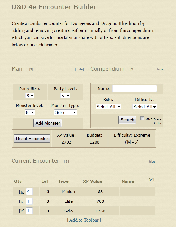Remove the Minion row with [x]
Viewport: 176px width, 227px height.
pos(22,192)
